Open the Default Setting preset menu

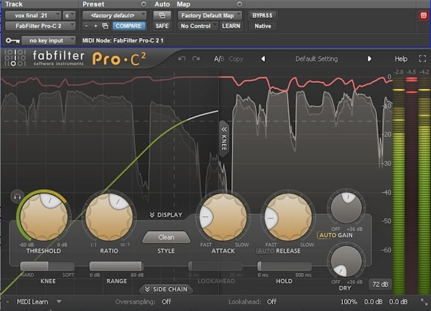click(316, 59)
